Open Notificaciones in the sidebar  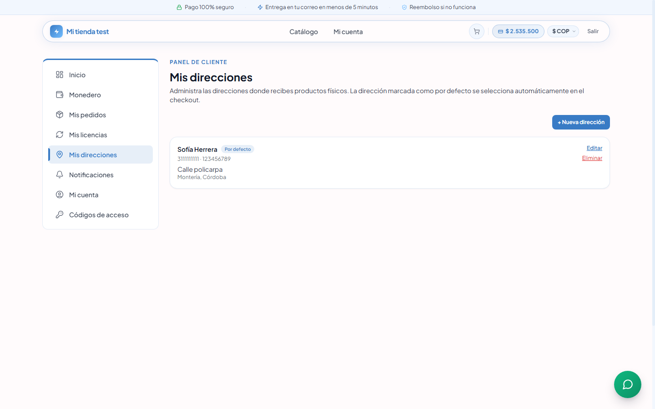point(101,175)
